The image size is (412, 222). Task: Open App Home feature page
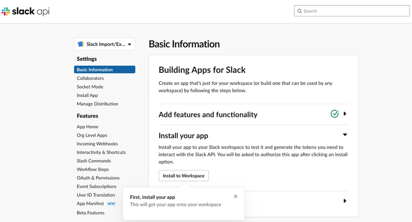click(87, 127)
